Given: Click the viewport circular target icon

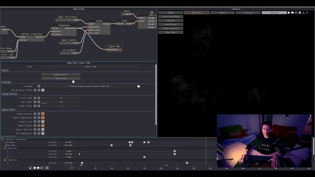Looking at the screenshot, I should 300,13.
